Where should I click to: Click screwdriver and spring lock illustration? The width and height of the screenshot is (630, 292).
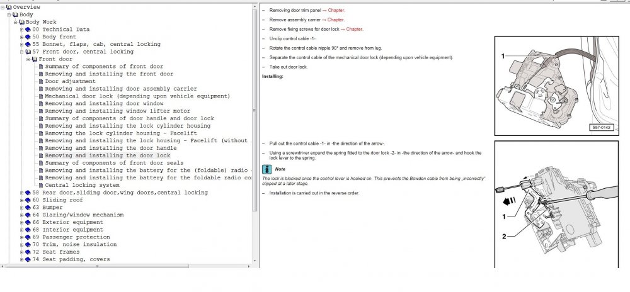pyautogui.click(x=556, y=205)
